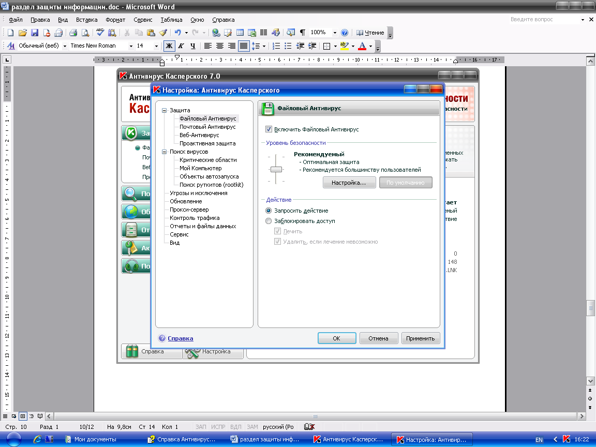Open the Сервис menu
This screenshot has width=596, height=447.
tap(143, 20)
